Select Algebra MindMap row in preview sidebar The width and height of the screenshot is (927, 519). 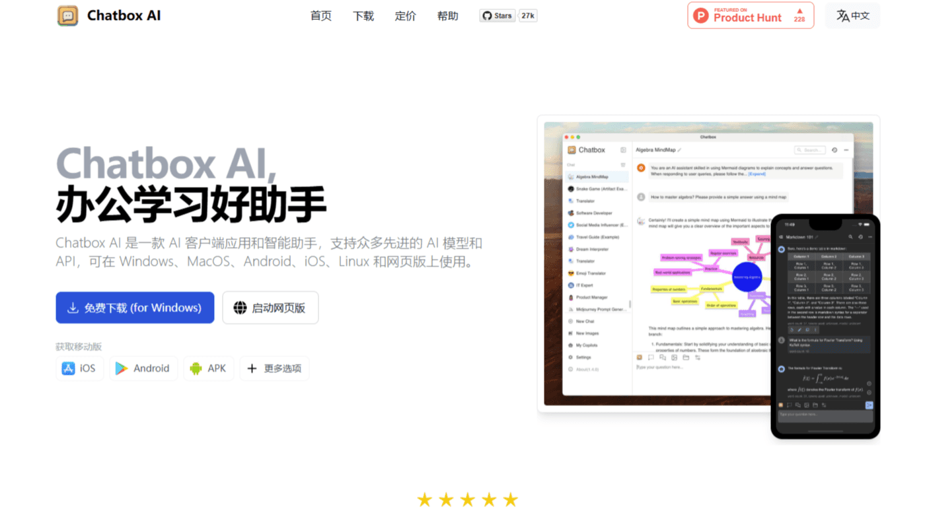click(597, 177)
